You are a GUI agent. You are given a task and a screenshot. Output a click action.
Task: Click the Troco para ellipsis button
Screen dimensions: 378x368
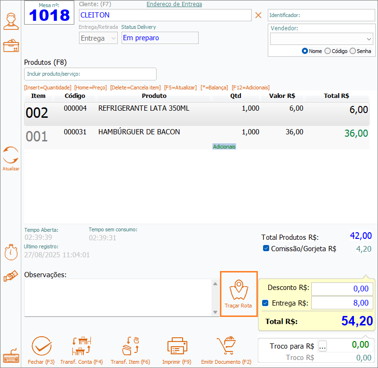(x=323, y=346)
